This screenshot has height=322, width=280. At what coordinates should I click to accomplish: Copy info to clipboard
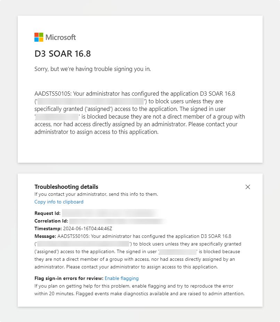click(59, 202)
